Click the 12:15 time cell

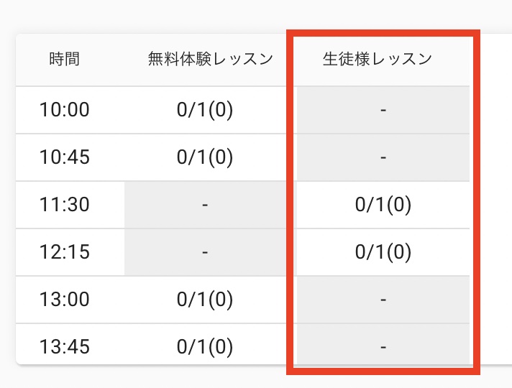pyautogui.click(x=65, y=252)
